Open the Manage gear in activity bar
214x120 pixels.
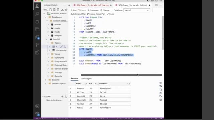(37, 114)
